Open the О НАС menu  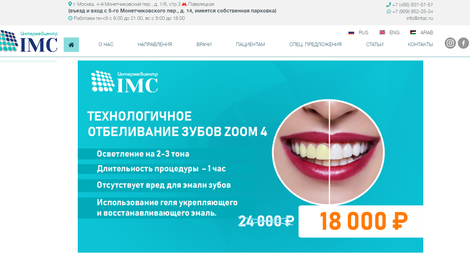[106, 45]
